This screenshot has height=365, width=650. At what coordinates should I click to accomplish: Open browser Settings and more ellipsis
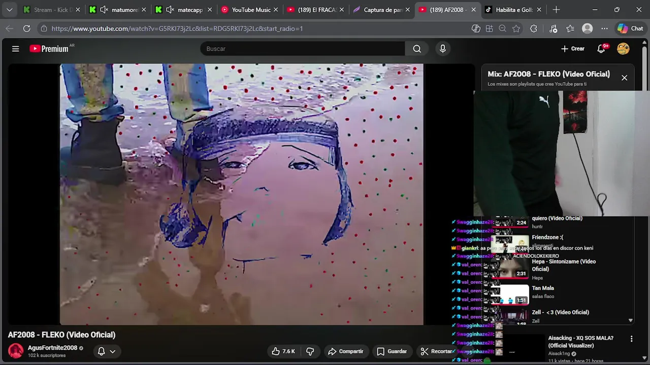coord(604,28)
